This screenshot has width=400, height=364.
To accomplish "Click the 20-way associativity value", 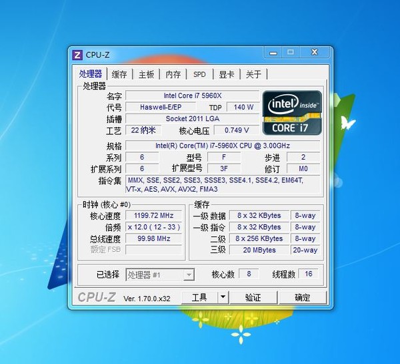I will tap(305, 250).
